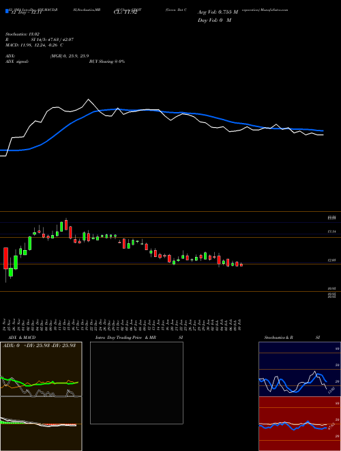
Task: Click the '(MGR) 0, 25.9, 25.9' ADX values
Action: tap(69, 56)
